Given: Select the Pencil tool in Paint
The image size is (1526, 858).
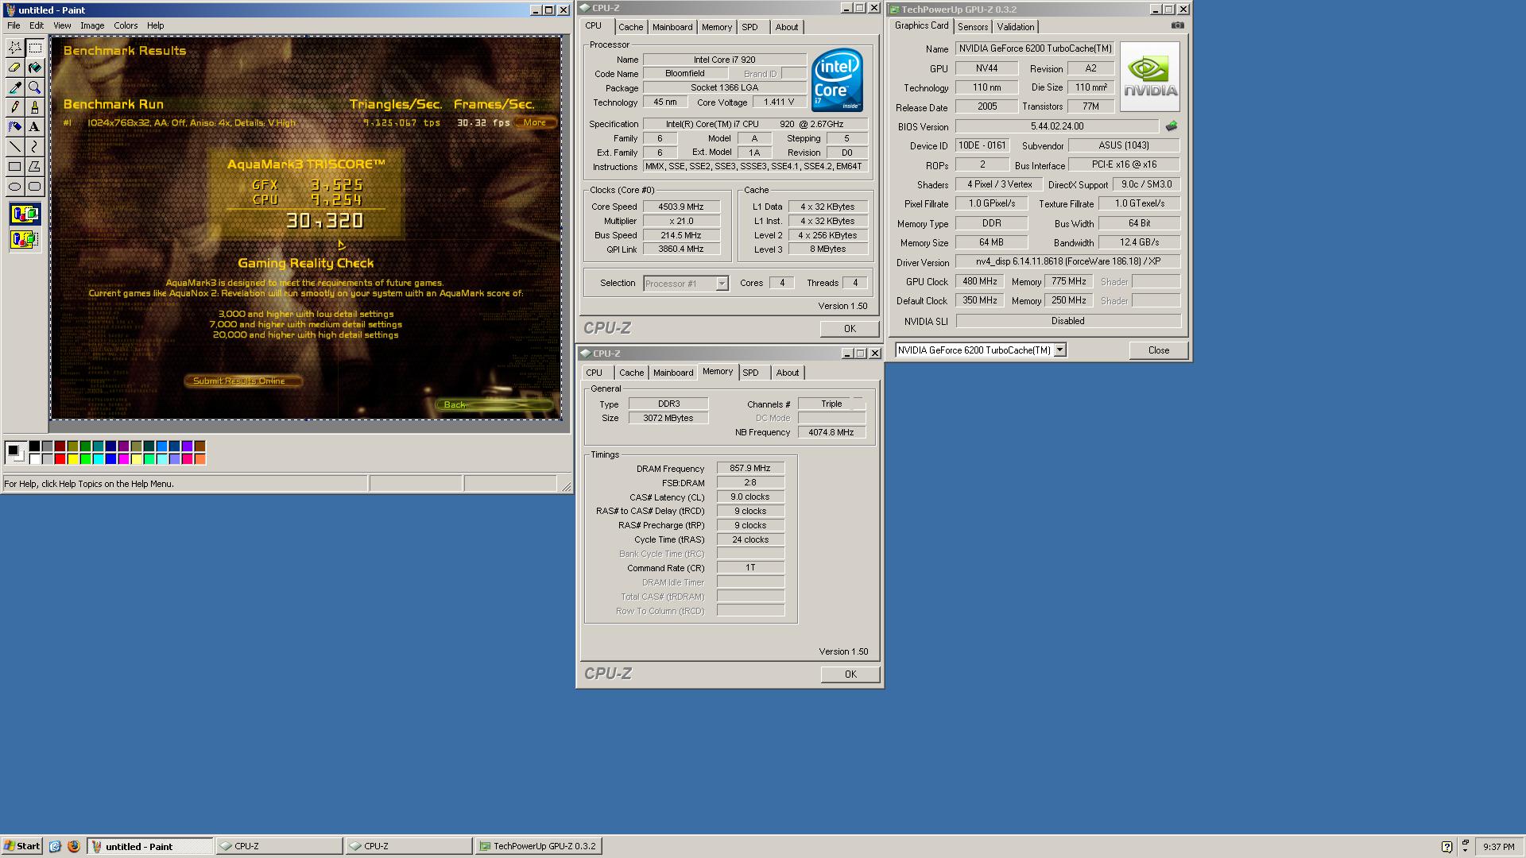Looking at the screenshot, I should click(x=14, y=107).
